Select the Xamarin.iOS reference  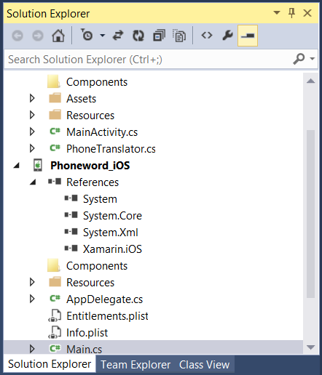pyautogui.click(x=112, y=249)
